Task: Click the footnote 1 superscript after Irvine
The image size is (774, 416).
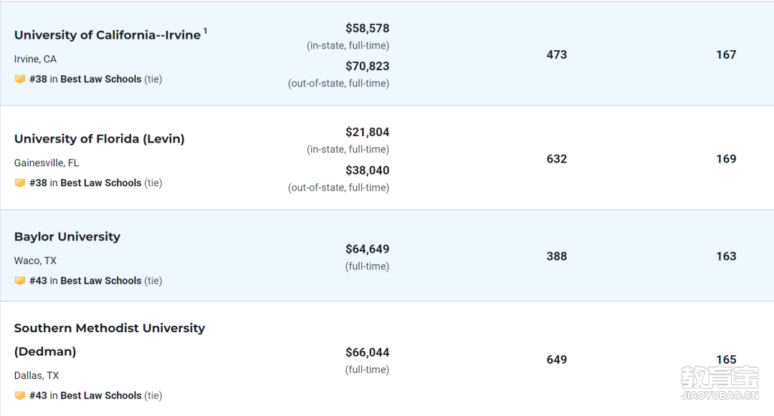Action: (206, 31)
